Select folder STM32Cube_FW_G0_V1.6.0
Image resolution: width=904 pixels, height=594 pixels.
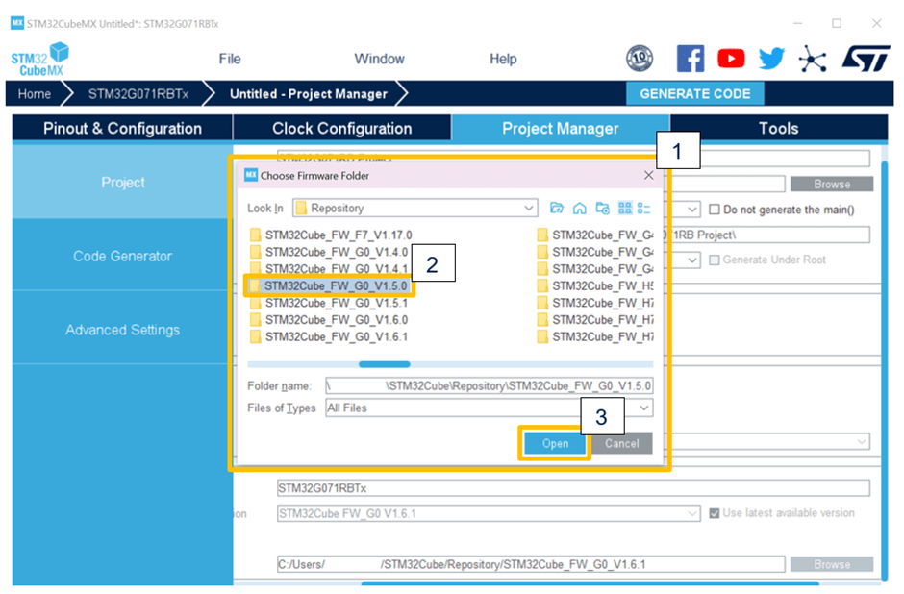(x=329, y=320)
